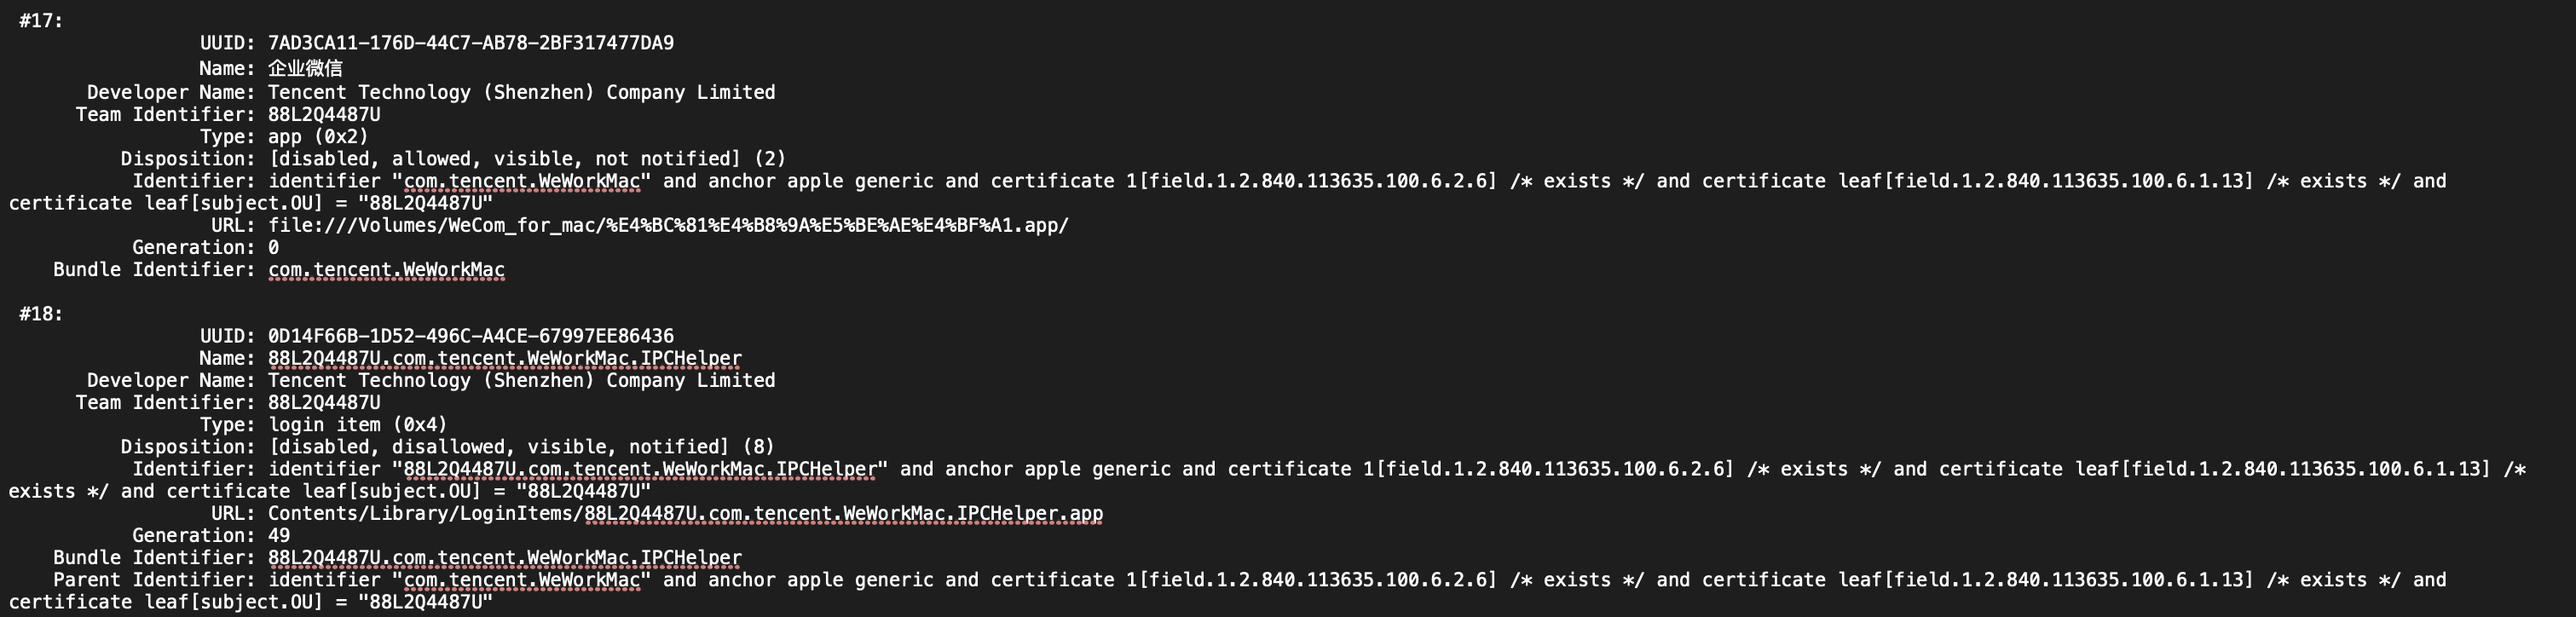Viewport: 2576px width, 617px height.
Task: Select the UUID starting with 7AD3CA11
Action: click(470, 43)
